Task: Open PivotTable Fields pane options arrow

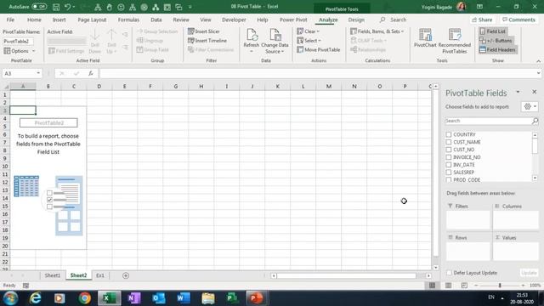Action: click(518, 92)
